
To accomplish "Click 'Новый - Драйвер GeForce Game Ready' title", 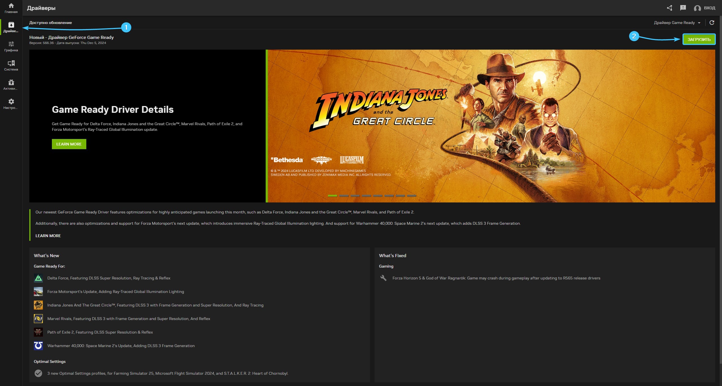I will point(71,37).
